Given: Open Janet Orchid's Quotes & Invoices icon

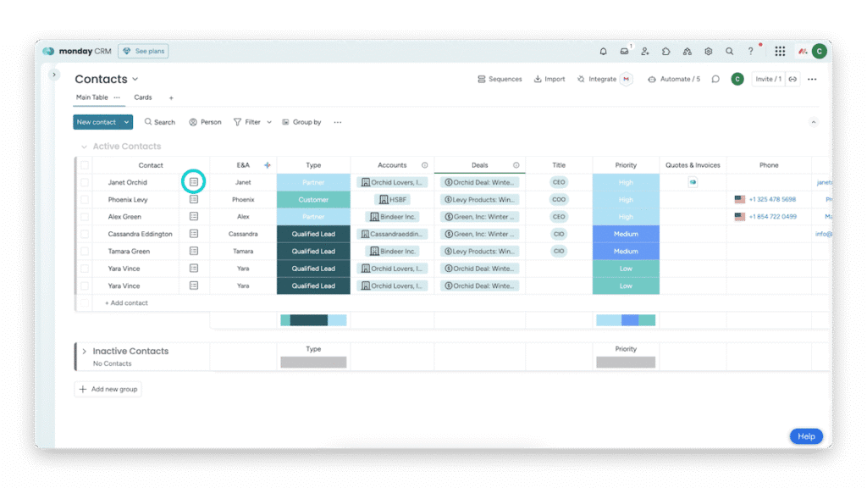Looking at the screenshot, I should pos(693,182).
